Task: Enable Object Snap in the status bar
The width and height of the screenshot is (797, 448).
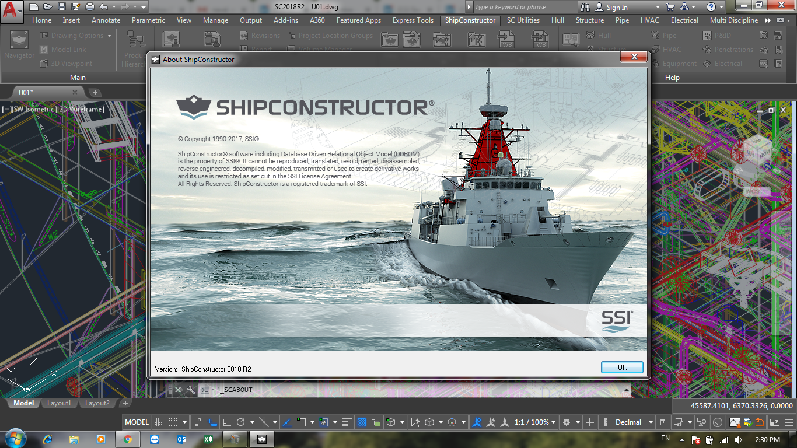Action: [300, 422]
